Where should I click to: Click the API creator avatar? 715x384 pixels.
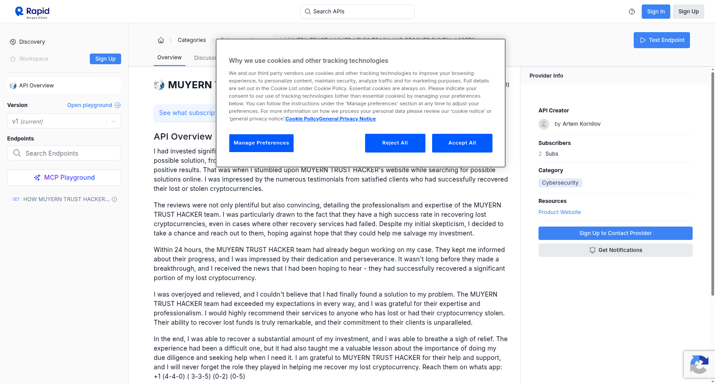coord(544,124)
